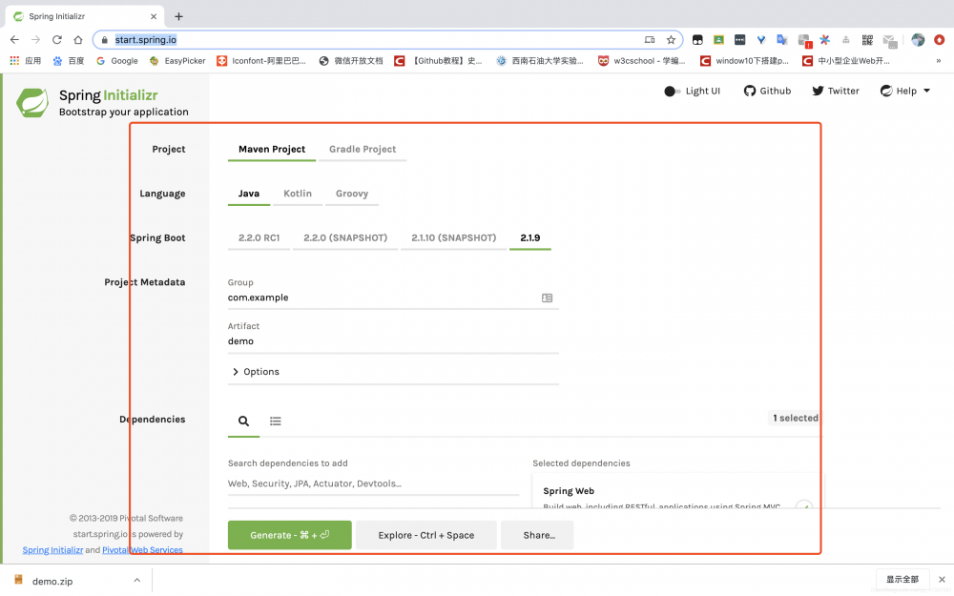Select Spring Boot version 2.1.9
This screenshot has height=596, width=954.
click(x=529, y=238)
